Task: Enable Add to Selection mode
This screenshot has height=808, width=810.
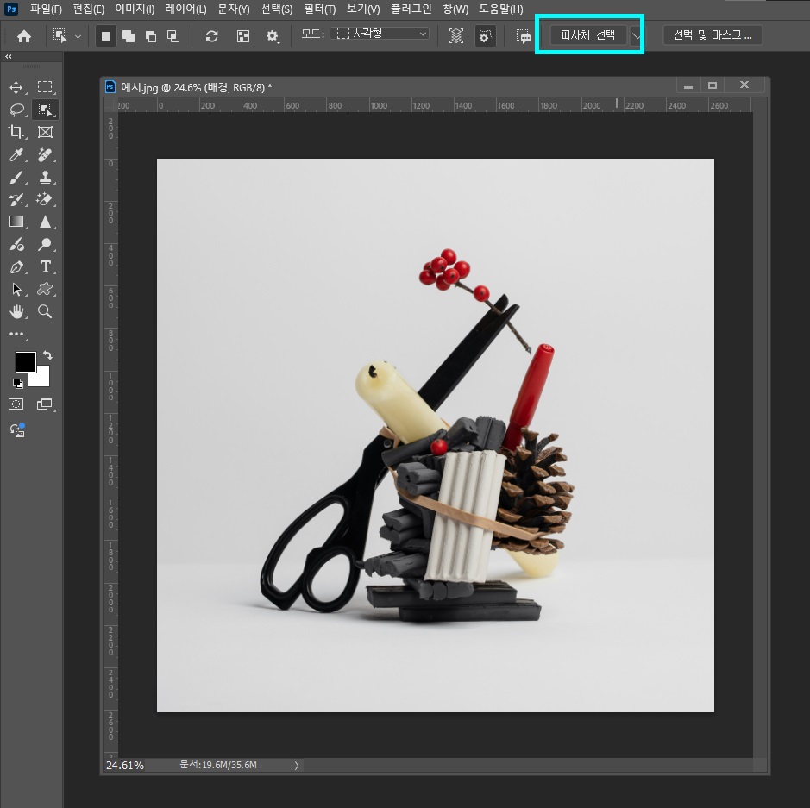Action: pos(129,36)
